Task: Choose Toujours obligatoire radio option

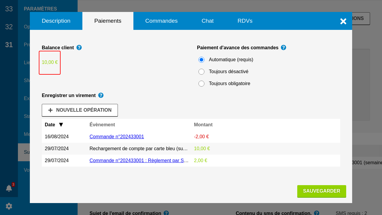Action: 201,84
